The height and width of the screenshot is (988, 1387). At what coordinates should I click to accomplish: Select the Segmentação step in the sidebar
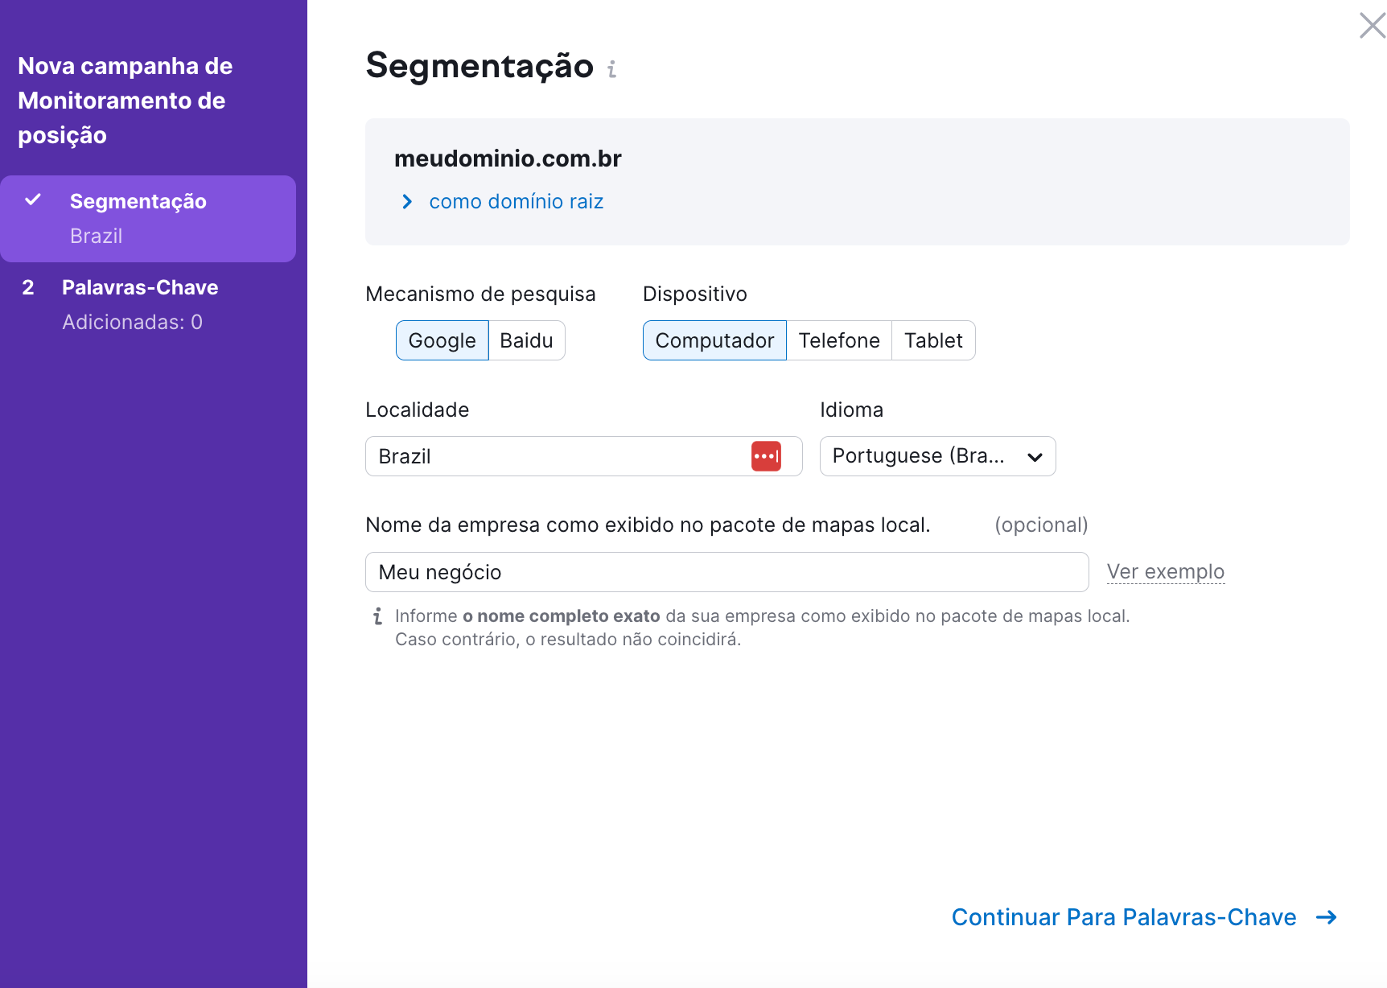[138, 200]
